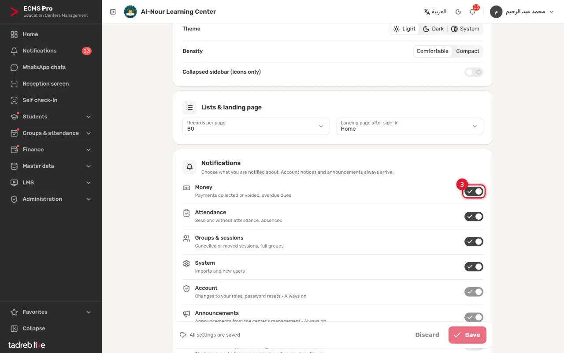This screenshot has width=564, height=353.
Task: Click the Discard button
Action: (x=427, y=335)
